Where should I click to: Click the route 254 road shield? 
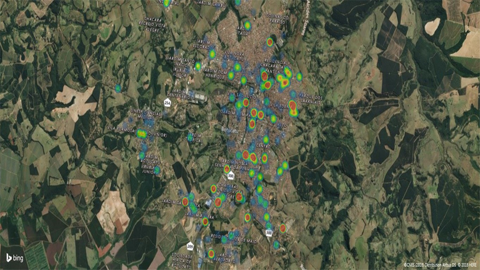coord(167,102)
